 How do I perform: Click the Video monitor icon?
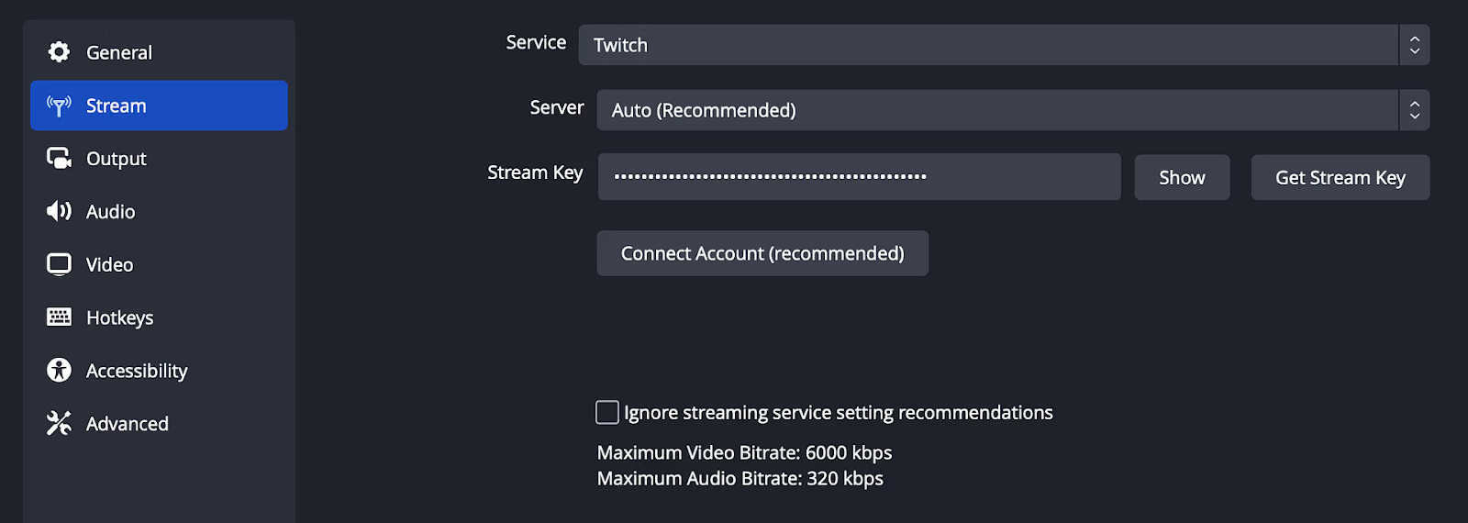click(59, 264)
